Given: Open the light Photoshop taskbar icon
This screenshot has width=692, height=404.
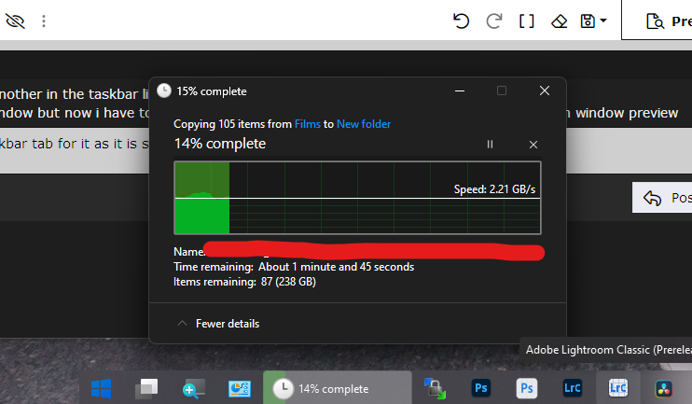Looking at the screenshot, I should click(x=527, y=388).
